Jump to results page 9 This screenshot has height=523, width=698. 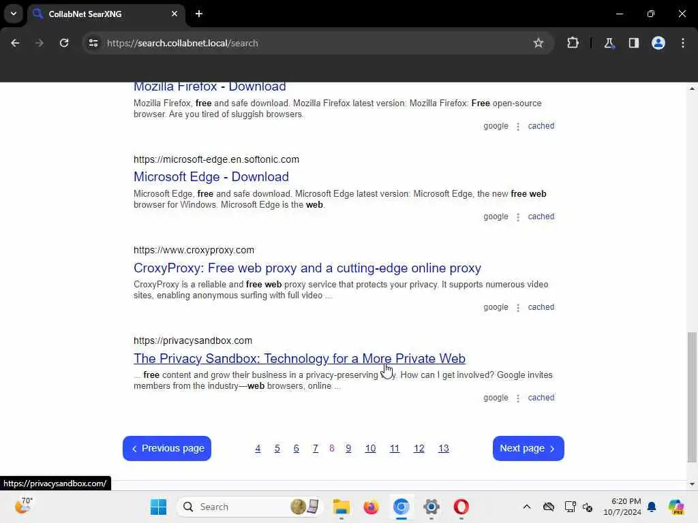click(348, 448)
